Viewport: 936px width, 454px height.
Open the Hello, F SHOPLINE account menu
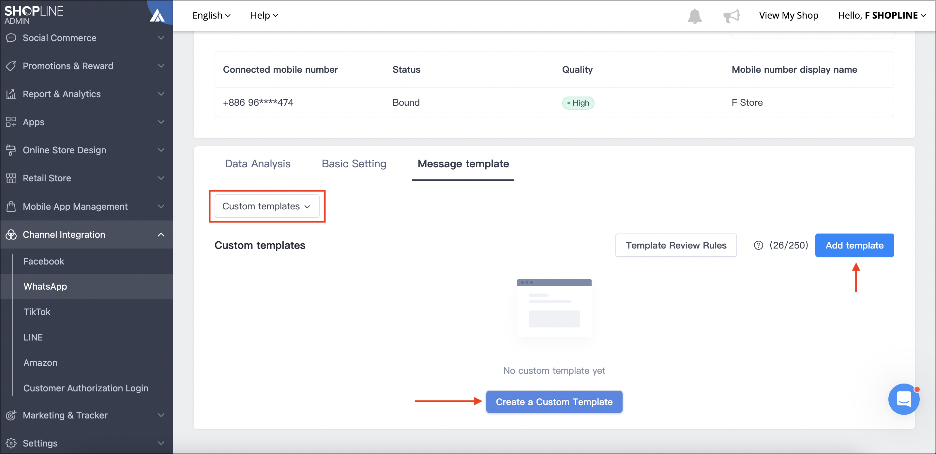(x=882, y=15)
